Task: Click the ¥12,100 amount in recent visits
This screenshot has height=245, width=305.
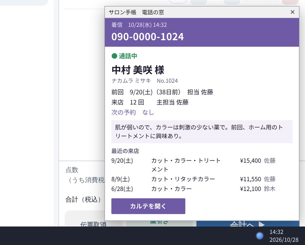Action: [250, 189]
